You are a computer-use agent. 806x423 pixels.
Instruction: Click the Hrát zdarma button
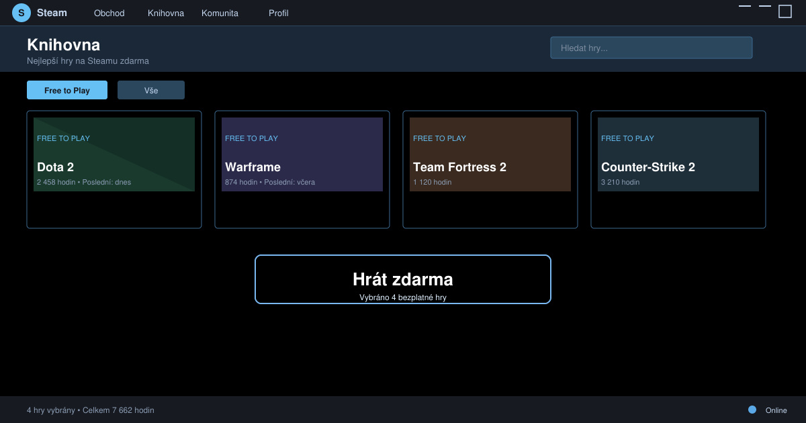[403, 279]
